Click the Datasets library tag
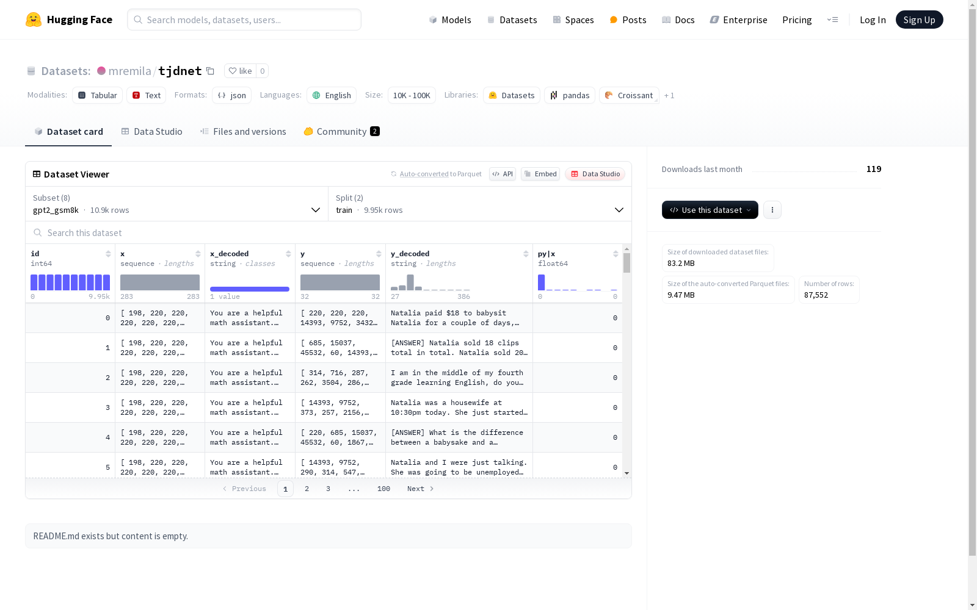Screen dimensions: 977x610 coord(512,95)
